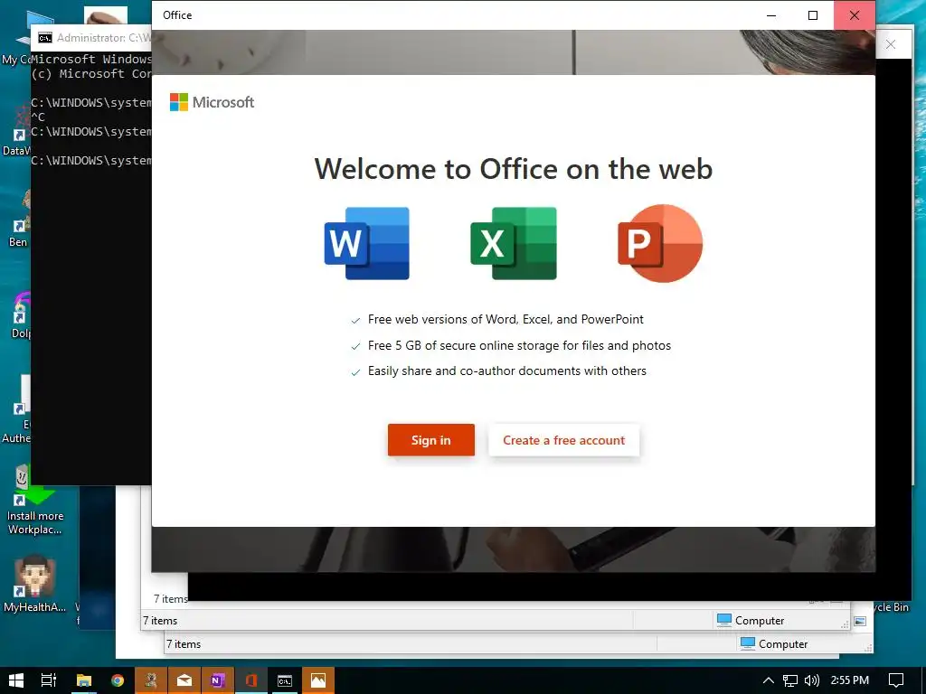Click the upper 7 items status text
The width and height of the screenshot is (926, 694).
170,598
